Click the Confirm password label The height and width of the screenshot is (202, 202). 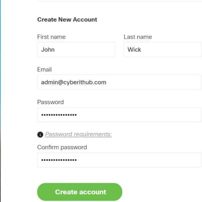(62, 147)
